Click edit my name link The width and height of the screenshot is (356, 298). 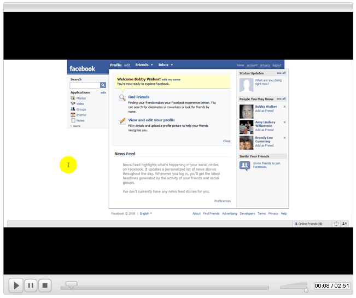pyautogui.click(x=171, y=80)
